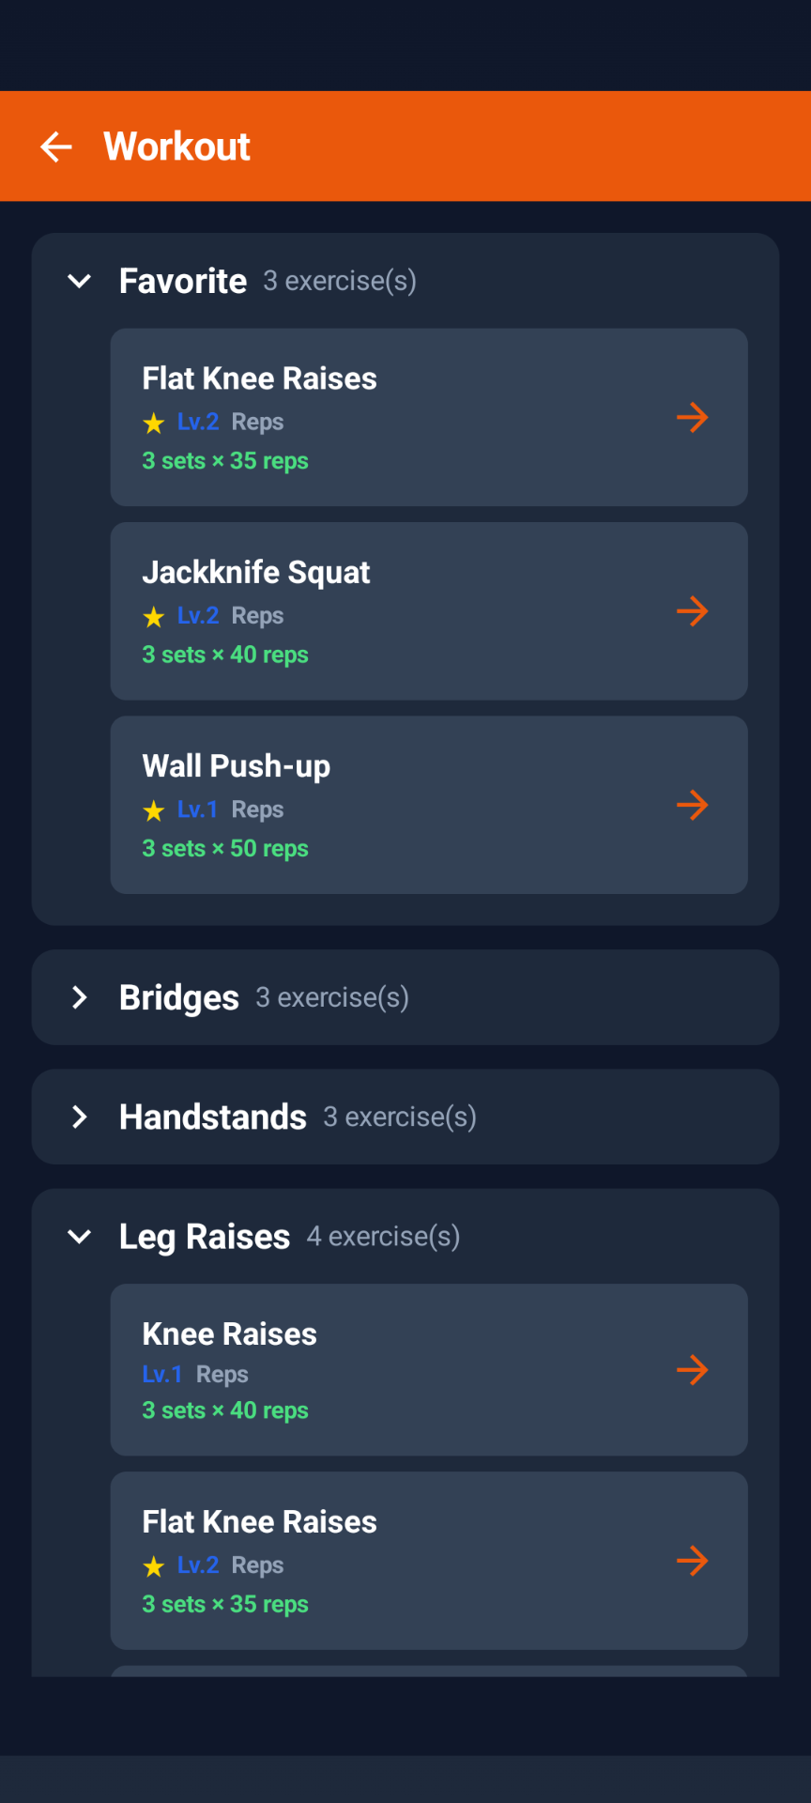Select the Handstands category header label
This screenshot has width=811, height=1803.
click(213, 1117)
